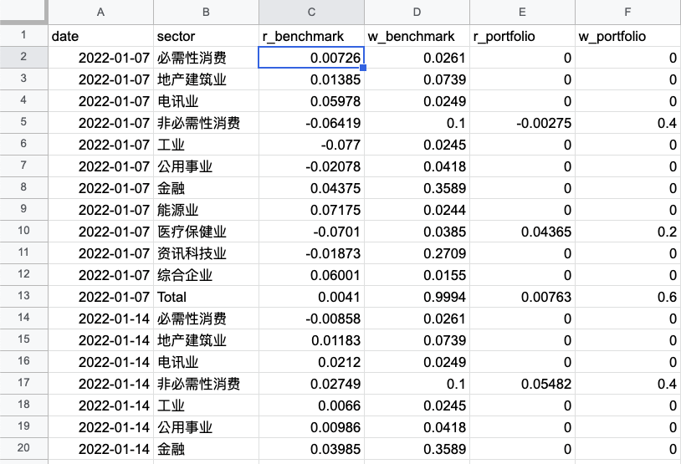Click '资讯科技业' in row 11
Viewport: 681px width, 464px height.
(x=207, y=253)
